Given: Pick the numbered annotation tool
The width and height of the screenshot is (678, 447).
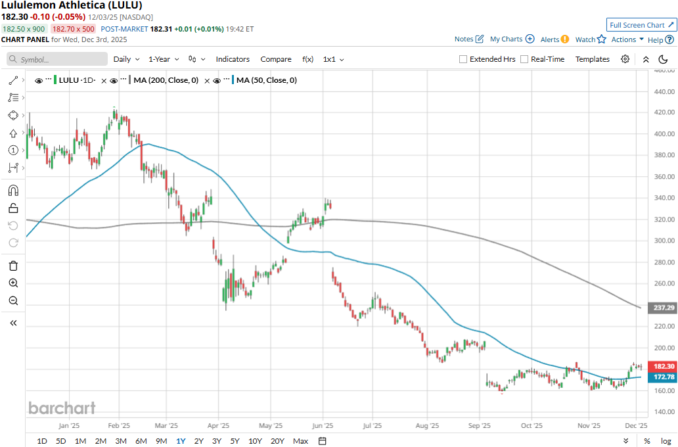Looking at the screenshot, I should (x=13, y=150).
